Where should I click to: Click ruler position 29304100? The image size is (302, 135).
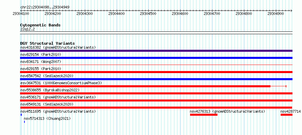[20, 14]
